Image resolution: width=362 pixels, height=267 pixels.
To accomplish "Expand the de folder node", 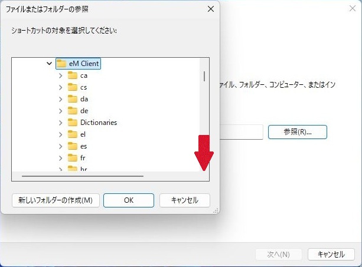I will [x=60, y=111].
